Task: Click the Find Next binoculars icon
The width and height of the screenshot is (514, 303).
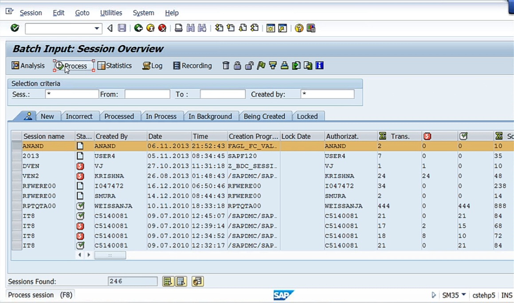Action: pos(202,28)
